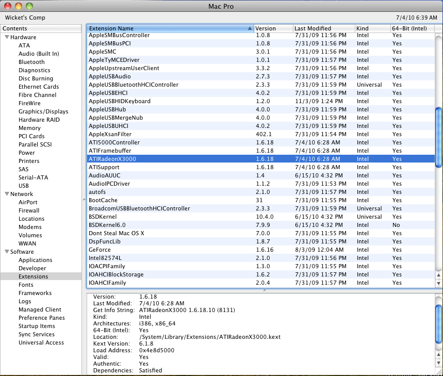Select ATA in Hardware list
Screen dimensions: 443x376
point(24,45)
